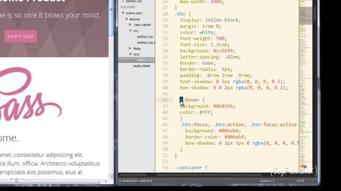Click the browser scroll-down arrow
The height and width of the screenshot is (191, 341).
click(x=111, y=176)
